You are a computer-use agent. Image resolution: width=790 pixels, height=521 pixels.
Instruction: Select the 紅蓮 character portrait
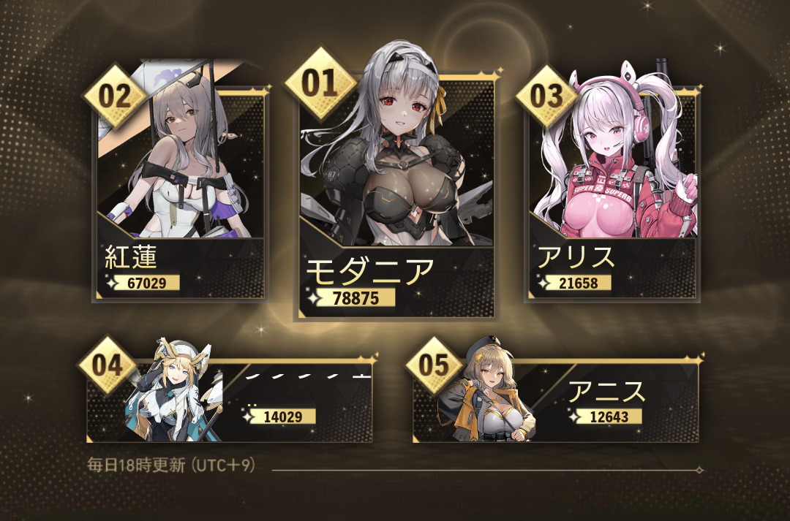(x=181, y=151)
